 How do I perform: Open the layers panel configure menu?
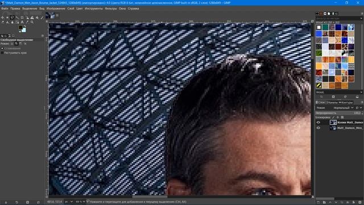(362, 102)
